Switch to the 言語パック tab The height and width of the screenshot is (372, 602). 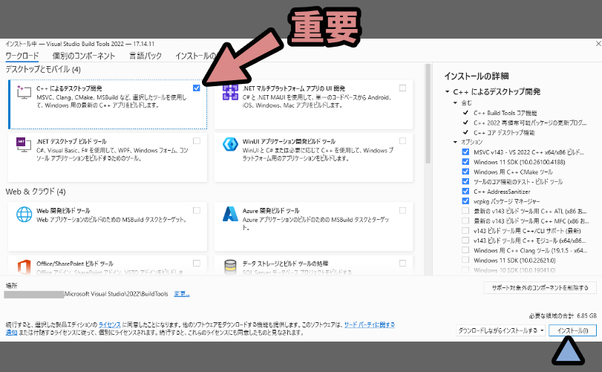(145, 56)
